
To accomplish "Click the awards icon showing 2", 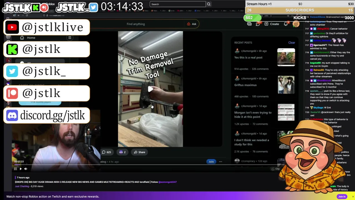I will (x=122, y=152).
